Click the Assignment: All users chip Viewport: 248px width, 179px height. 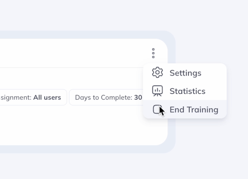(32, 97)
